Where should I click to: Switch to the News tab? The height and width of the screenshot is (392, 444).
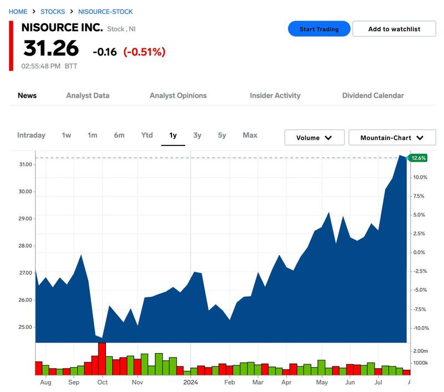coord(27,96)
